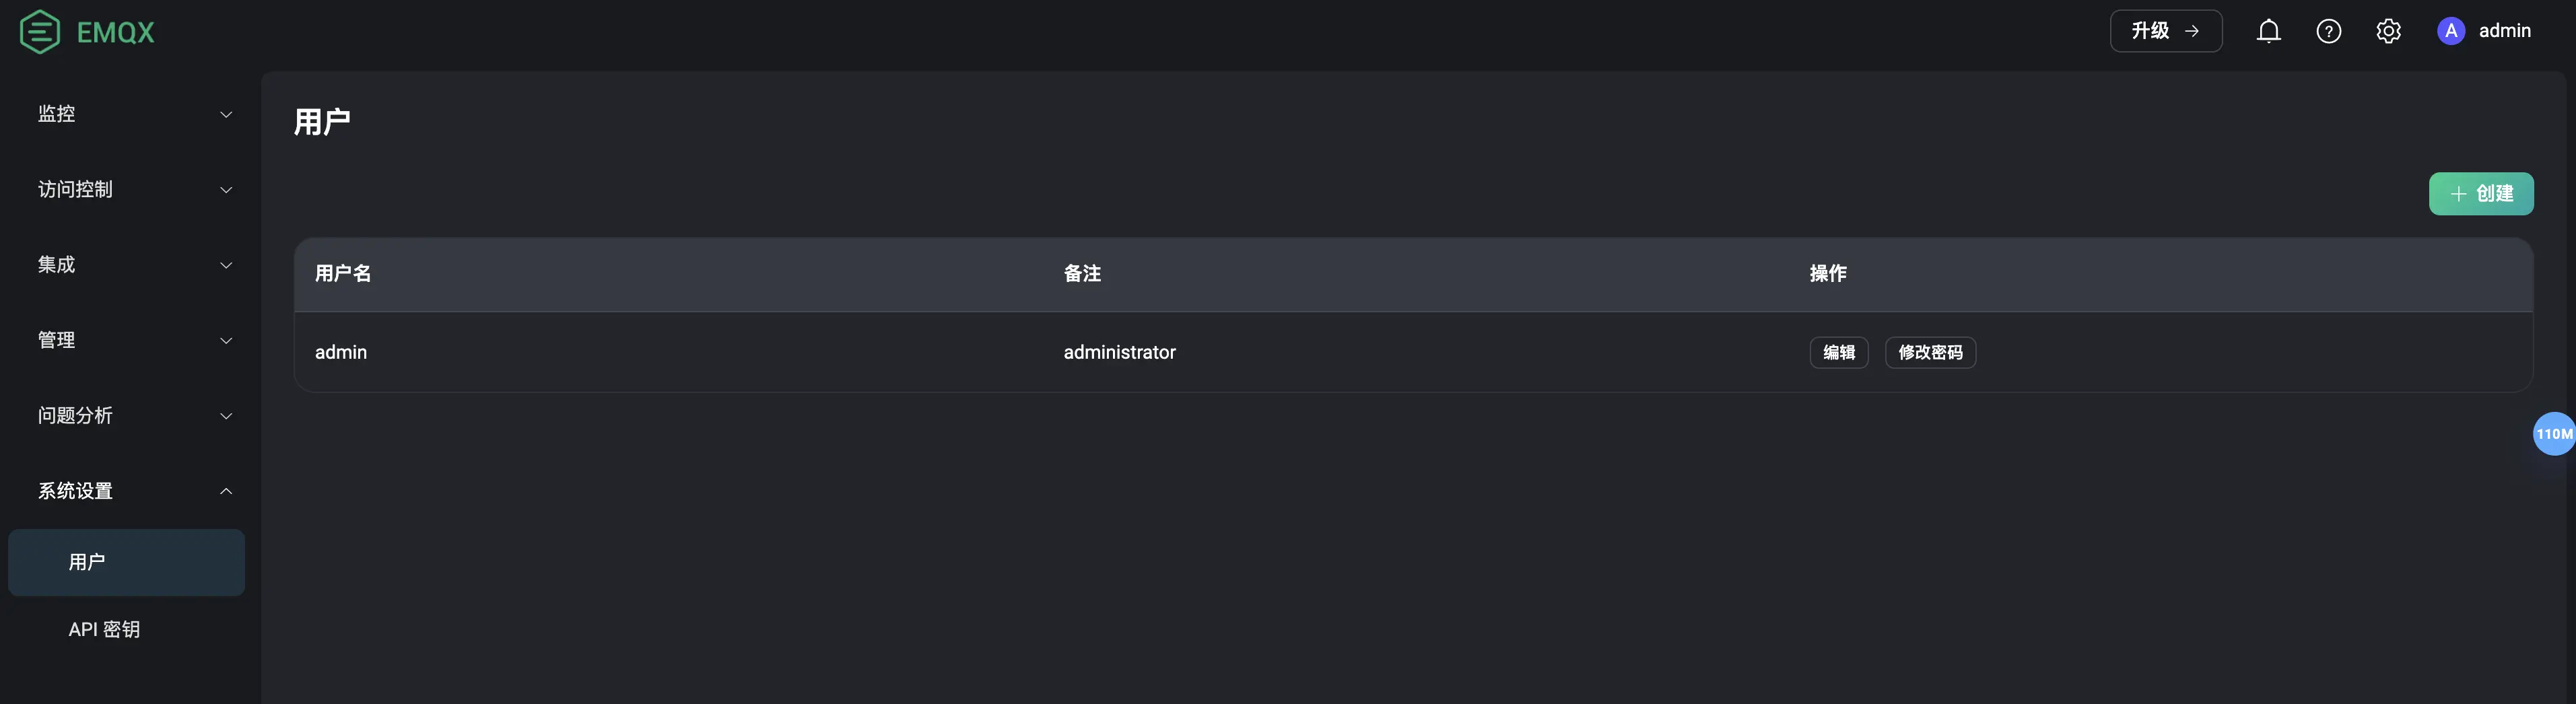Open the notifications bell icon
This screenshot has width=2576, height=704.
tap(2268, 31)
